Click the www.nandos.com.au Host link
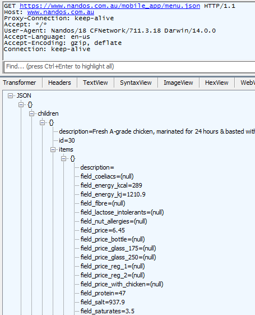The image size is (255, 315). pyautogui.click(x=61, y=12)
